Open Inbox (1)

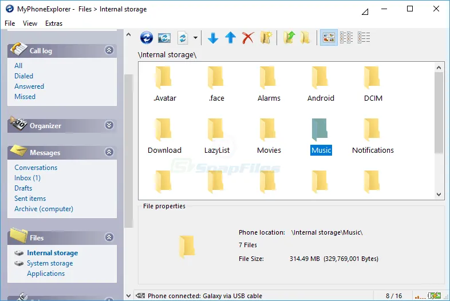point(27,178)
